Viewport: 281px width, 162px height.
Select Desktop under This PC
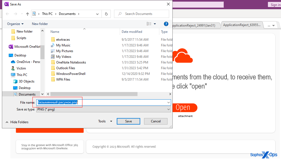tap(22, 88)
